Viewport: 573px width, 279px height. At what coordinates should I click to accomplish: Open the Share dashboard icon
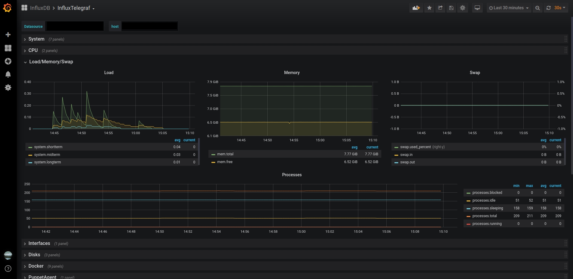[441, 8]
